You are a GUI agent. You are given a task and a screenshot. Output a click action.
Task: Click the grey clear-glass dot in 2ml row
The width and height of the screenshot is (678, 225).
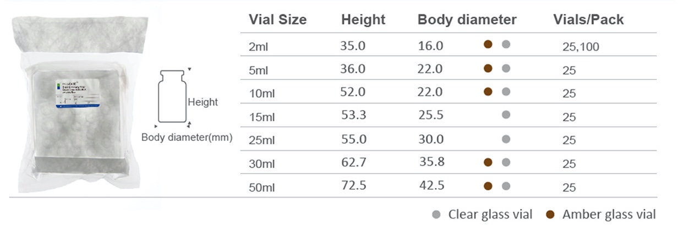click(506, 45)
